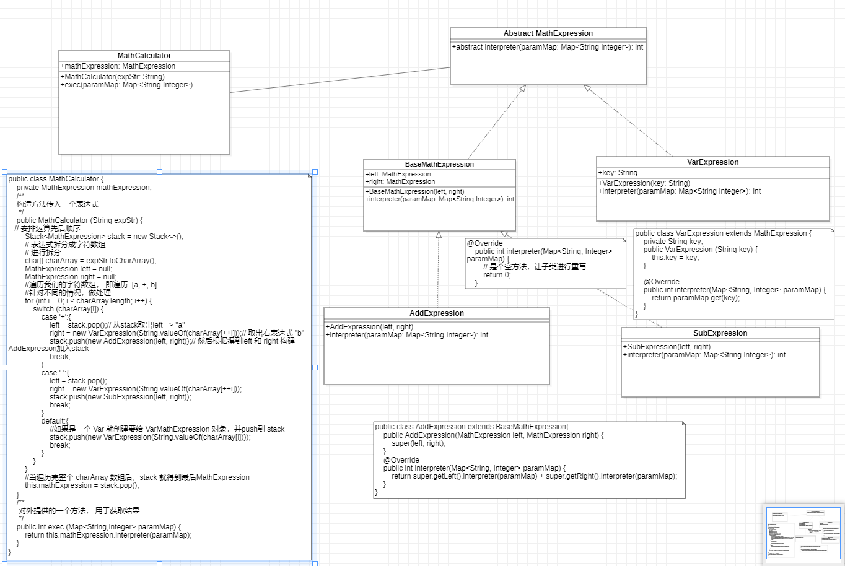Click the +AddExpression(left, right) constructor
845x566 pixels.
click(369, 327)
